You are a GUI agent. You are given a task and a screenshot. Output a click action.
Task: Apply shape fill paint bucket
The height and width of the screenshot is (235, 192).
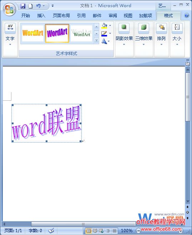click(104, 26)
